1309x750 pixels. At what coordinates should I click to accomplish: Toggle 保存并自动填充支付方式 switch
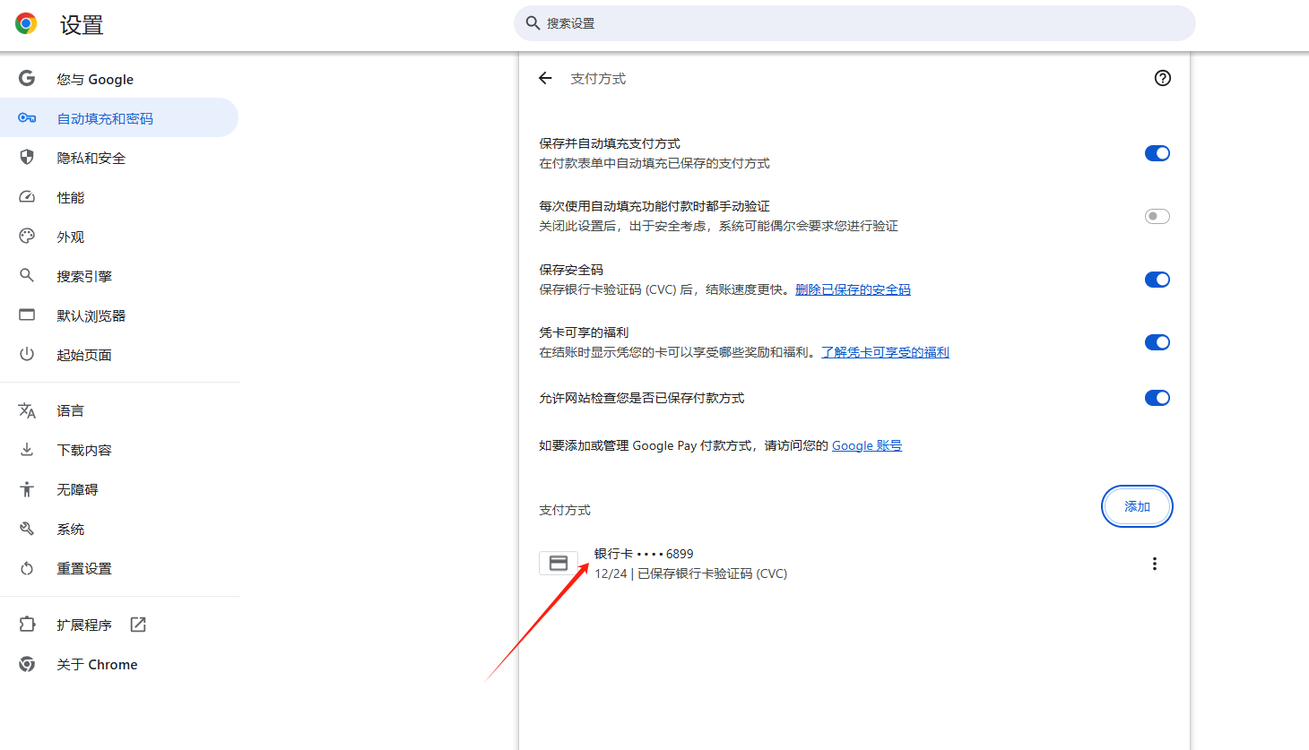(1157, 153)
